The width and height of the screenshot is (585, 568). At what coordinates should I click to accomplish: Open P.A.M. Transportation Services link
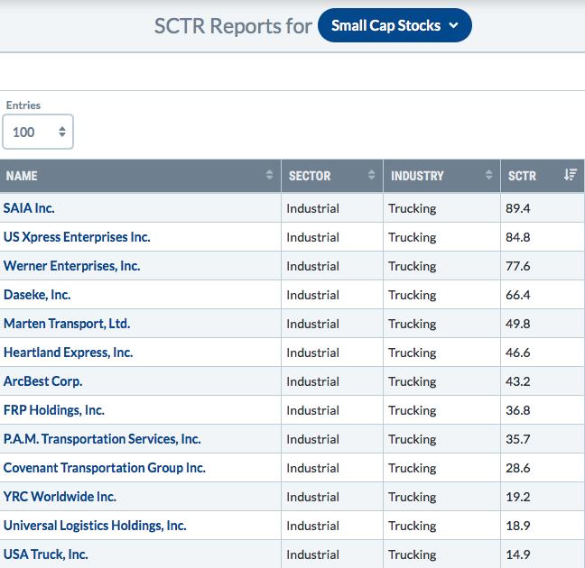102,439
